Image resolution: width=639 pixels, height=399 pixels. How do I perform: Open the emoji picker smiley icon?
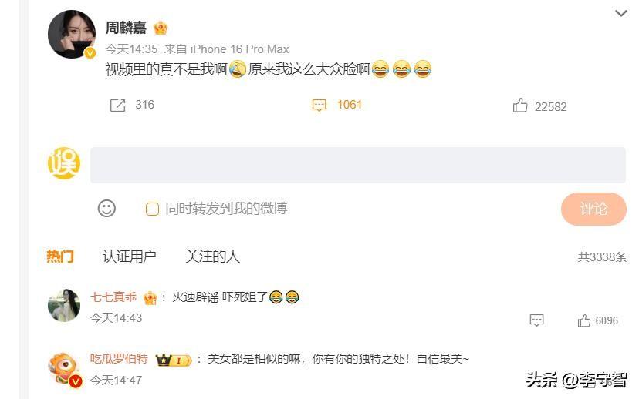tap(106, 208)
